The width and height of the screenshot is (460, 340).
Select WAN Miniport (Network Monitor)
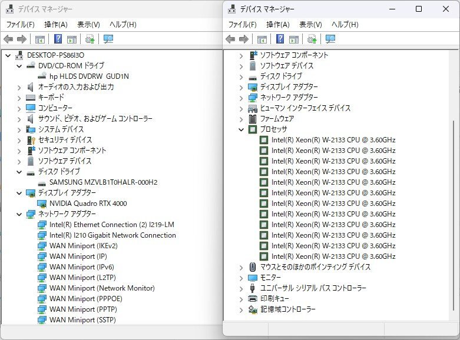[102, 288]
